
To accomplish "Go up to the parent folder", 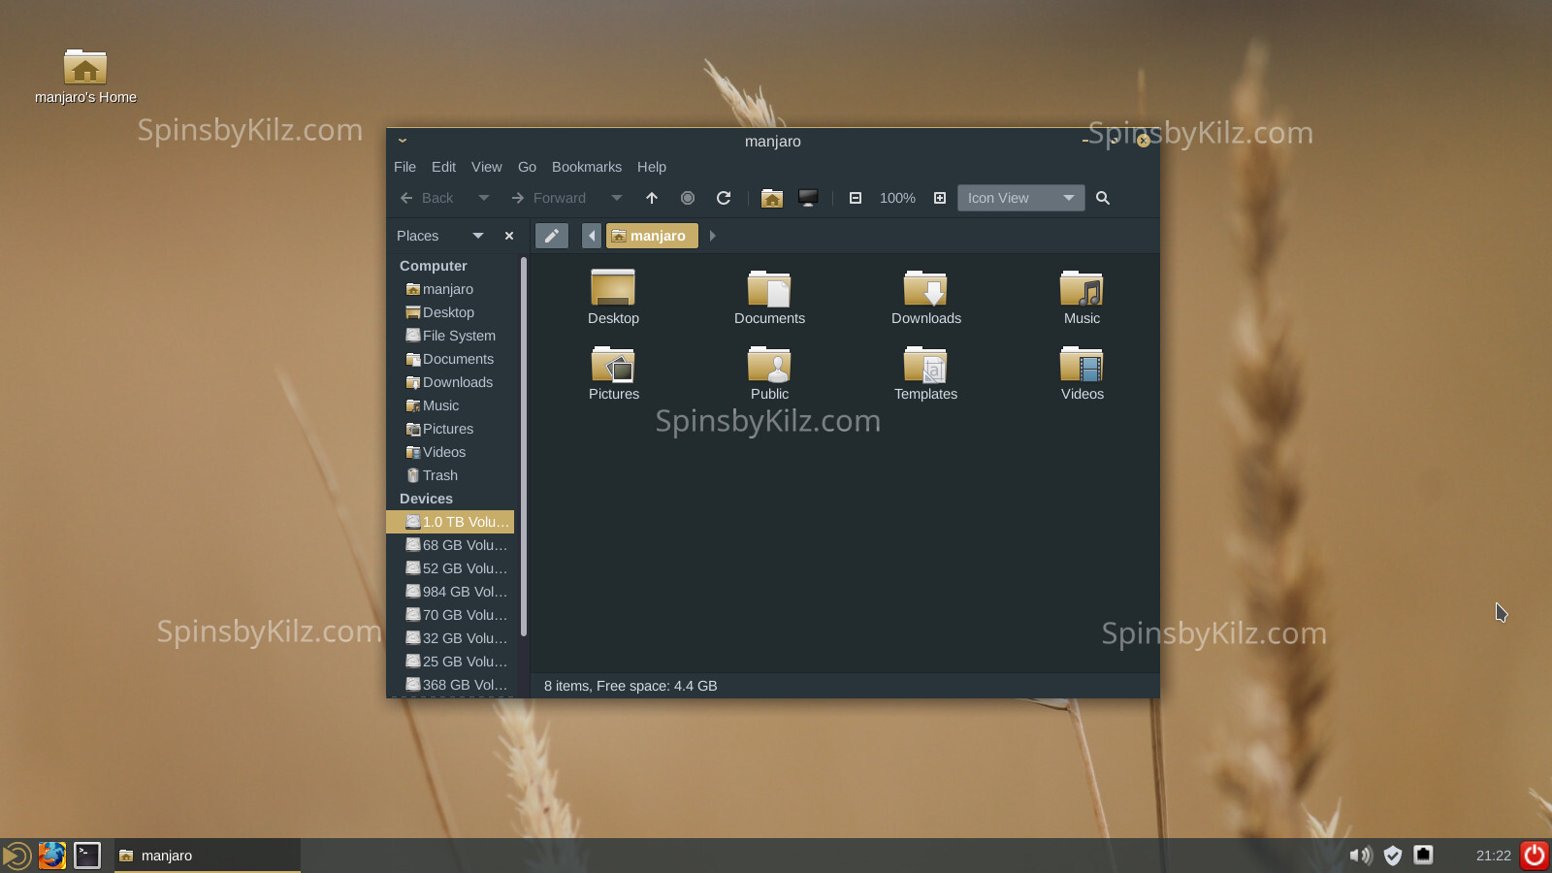I will [652, 198].
